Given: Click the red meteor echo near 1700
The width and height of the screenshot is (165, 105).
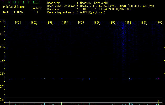Looking at the screenshot, I should (x=158, y=78).
